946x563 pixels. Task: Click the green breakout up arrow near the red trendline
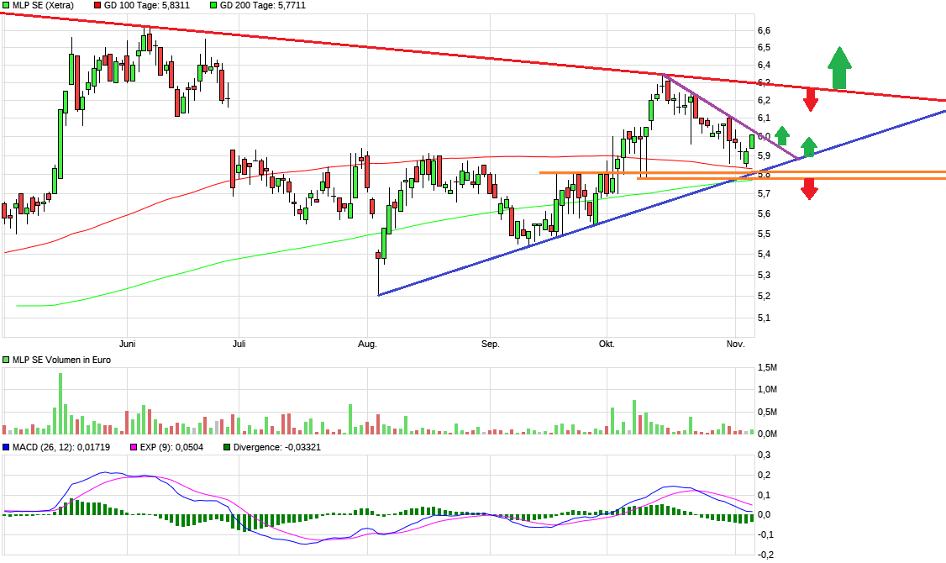click(838, 66)
